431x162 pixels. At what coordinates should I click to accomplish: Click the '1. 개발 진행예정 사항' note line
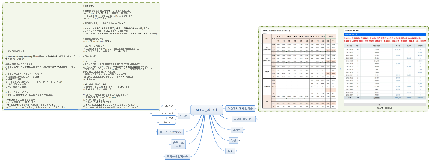coord(15,51)
